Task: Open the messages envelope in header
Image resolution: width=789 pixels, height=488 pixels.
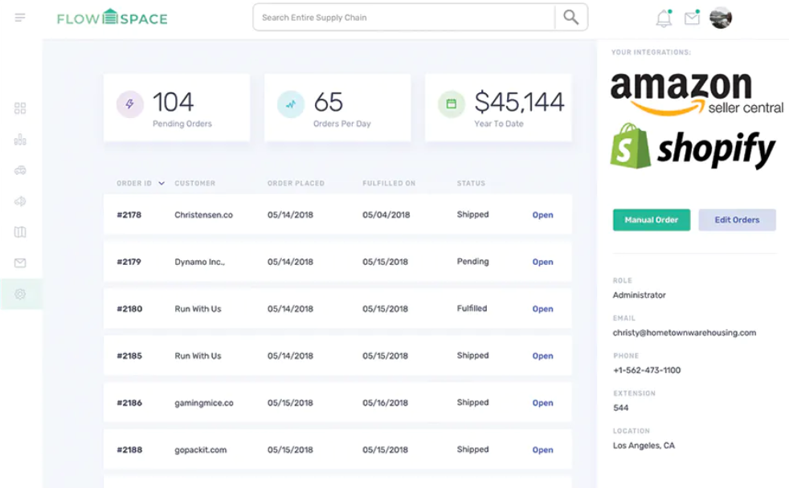Action: tap(692, 18)
